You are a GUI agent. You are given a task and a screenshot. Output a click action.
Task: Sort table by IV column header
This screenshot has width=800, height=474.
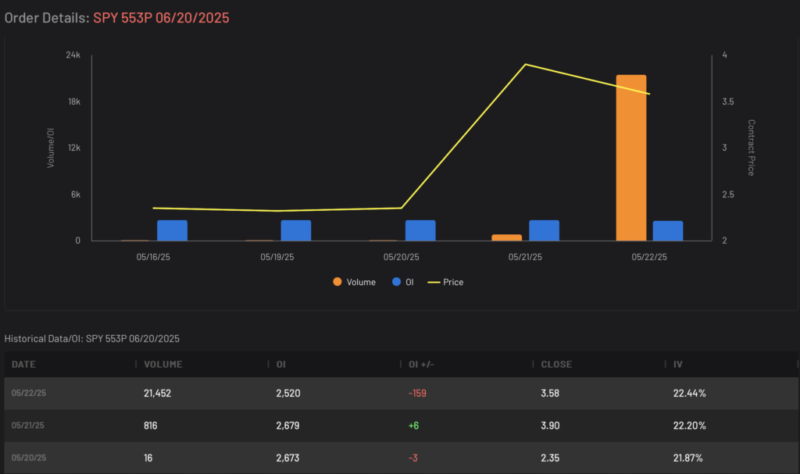pyautogui.click(x=677, y=365)
